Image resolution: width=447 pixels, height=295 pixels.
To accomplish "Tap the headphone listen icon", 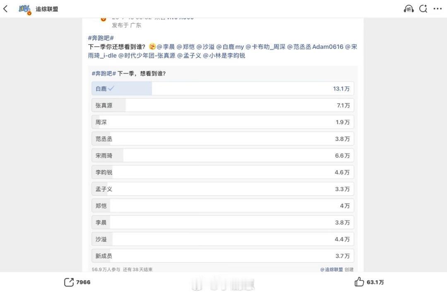I will click(x=409, y=9).
